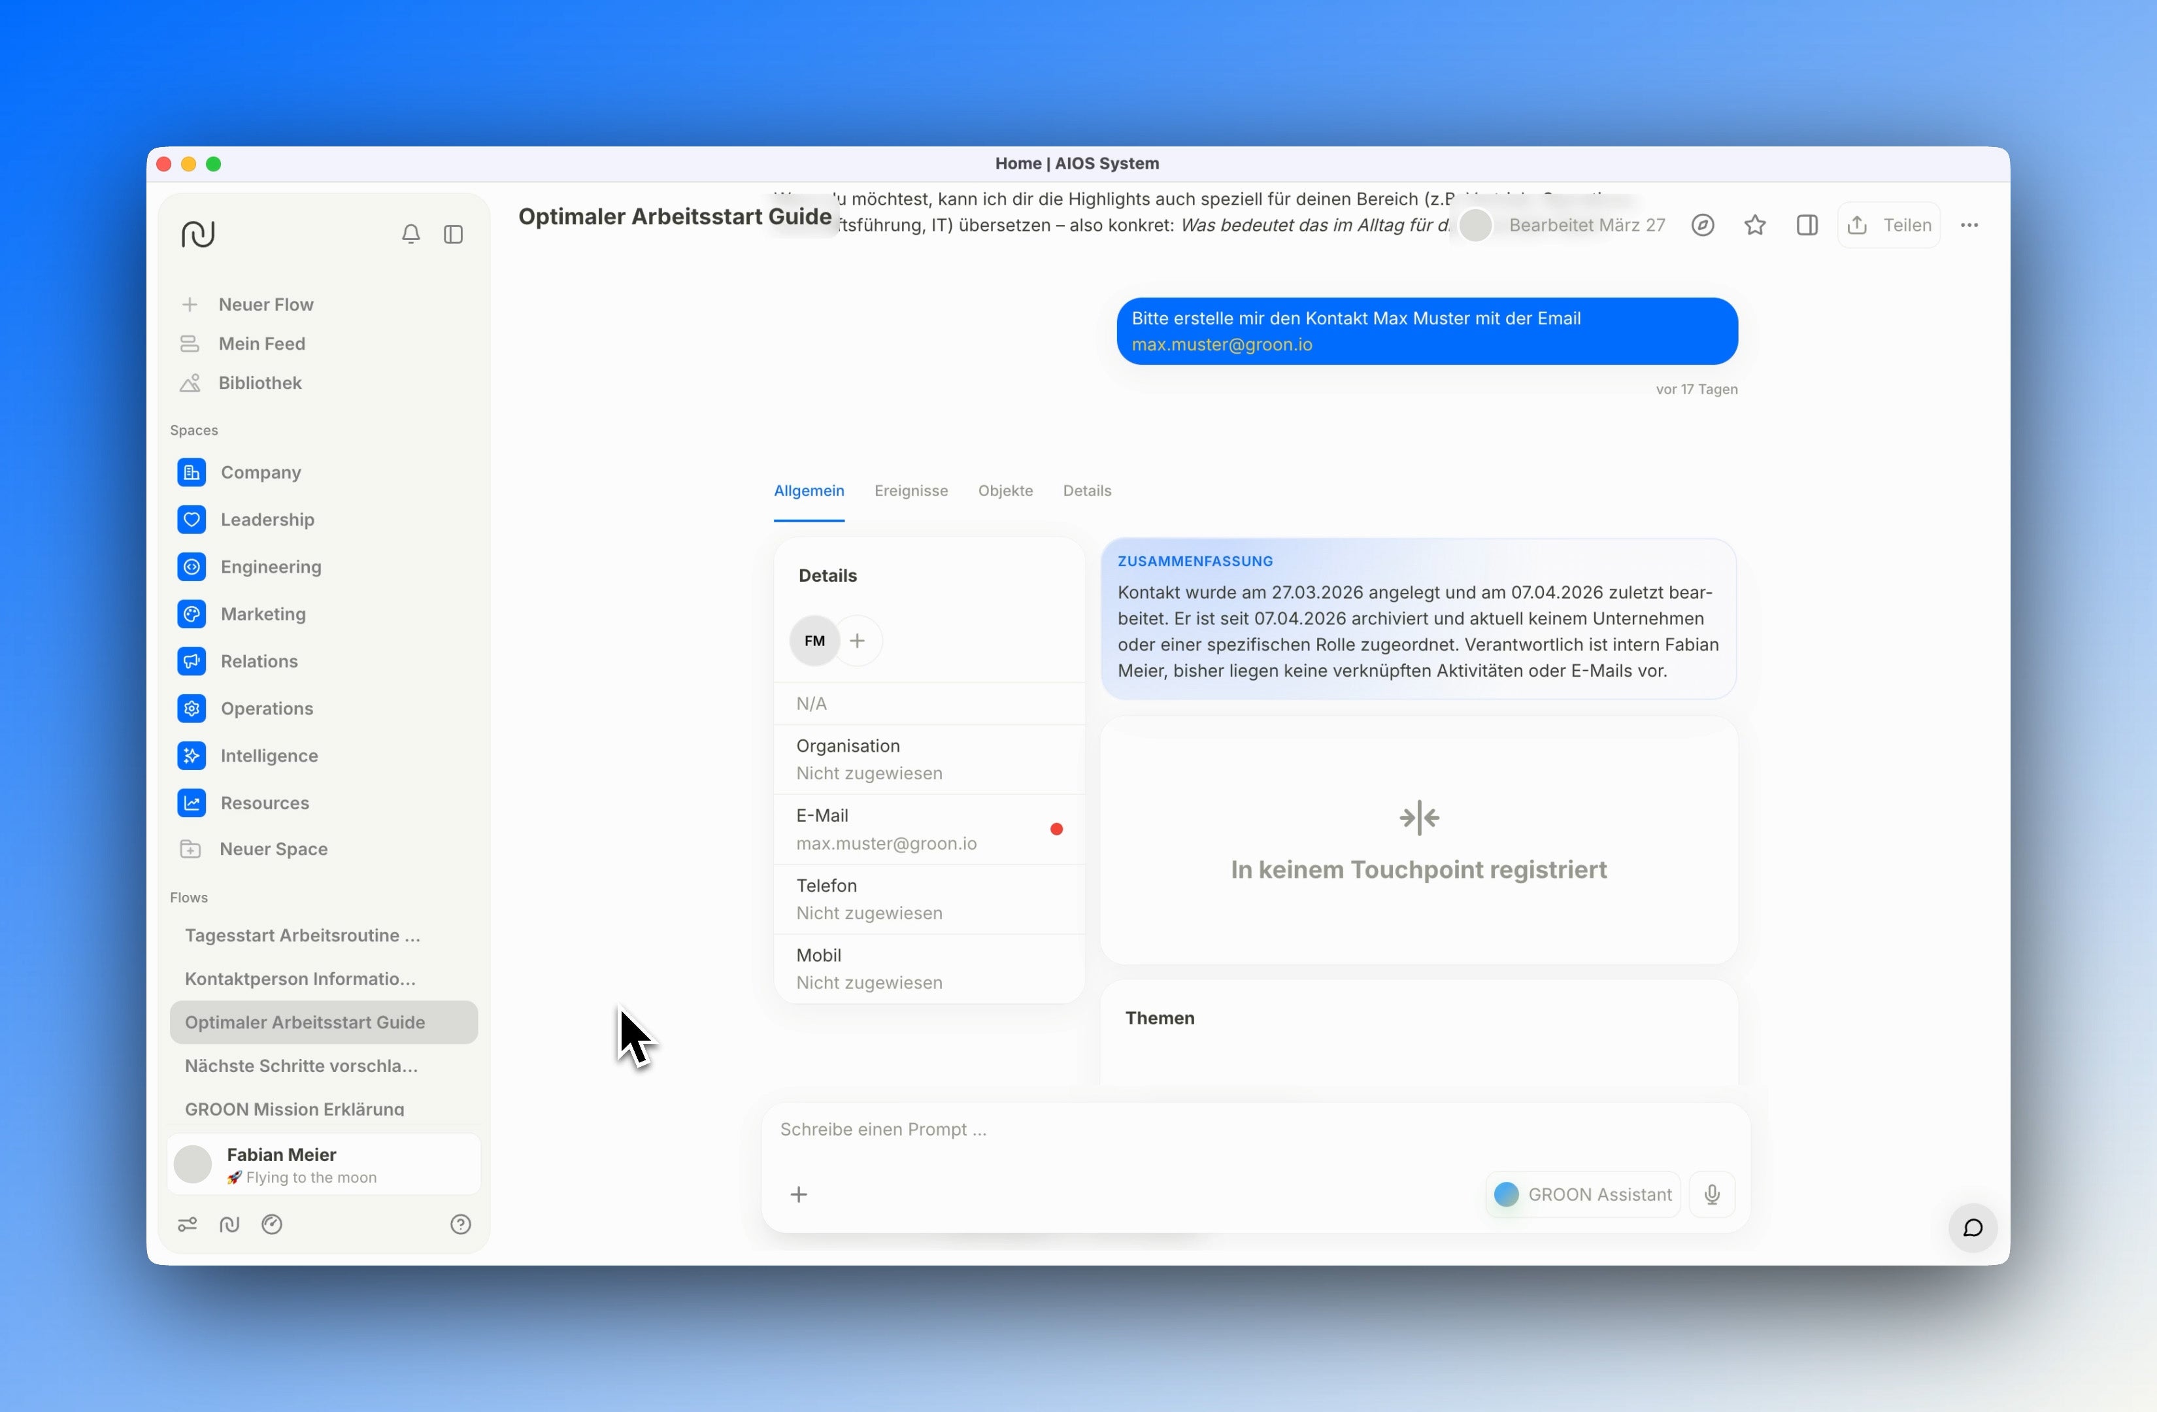Click the plus attachment icon in prompt box
This screenshot has width=2157, height=1412.
[799, 1194]
